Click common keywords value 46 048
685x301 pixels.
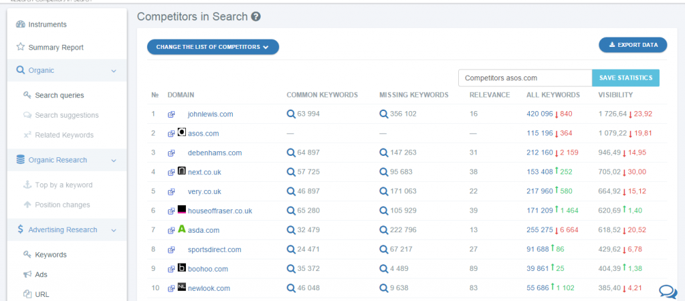tap(308, 288)
